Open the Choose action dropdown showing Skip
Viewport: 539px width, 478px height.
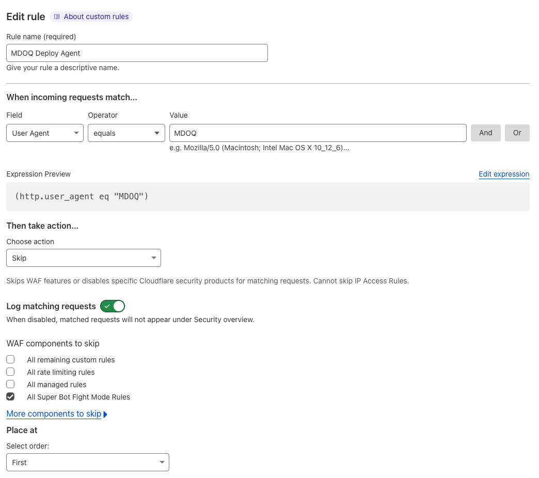pyautogui.click(x=84, y=258)
